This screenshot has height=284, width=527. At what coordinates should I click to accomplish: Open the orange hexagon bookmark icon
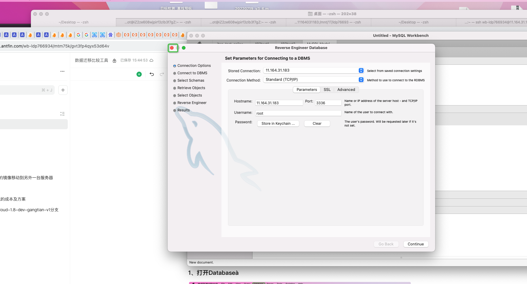pos(119,35)
